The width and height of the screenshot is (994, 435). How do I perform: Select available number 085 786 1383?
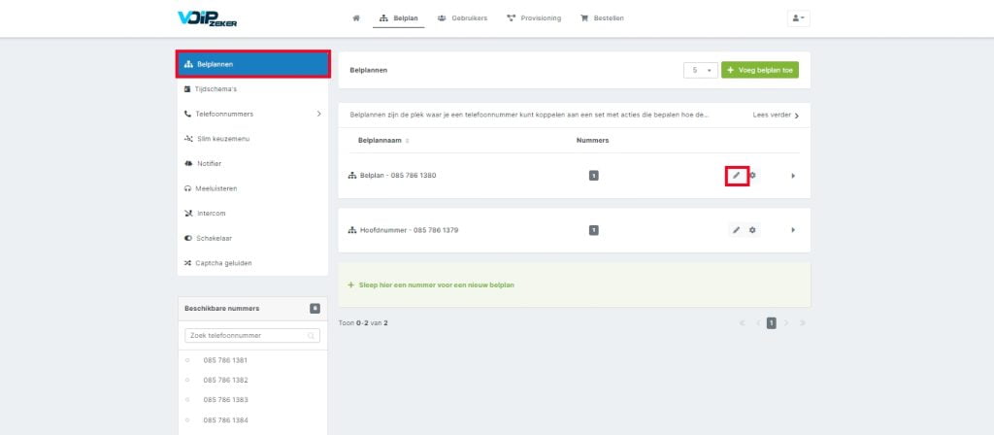225,399
